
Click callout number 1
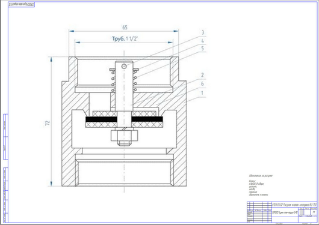202,93
